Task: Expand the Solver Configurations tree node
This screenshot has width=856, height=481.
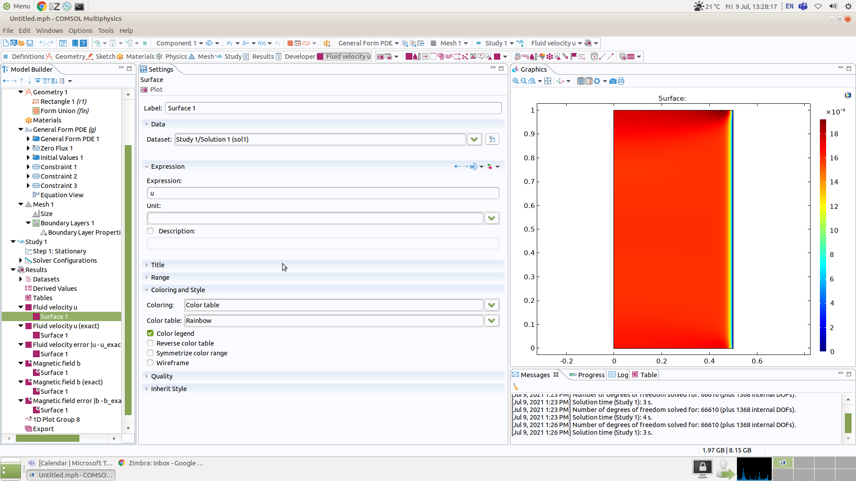Action: pyautogui.click(x=21, y=261)
